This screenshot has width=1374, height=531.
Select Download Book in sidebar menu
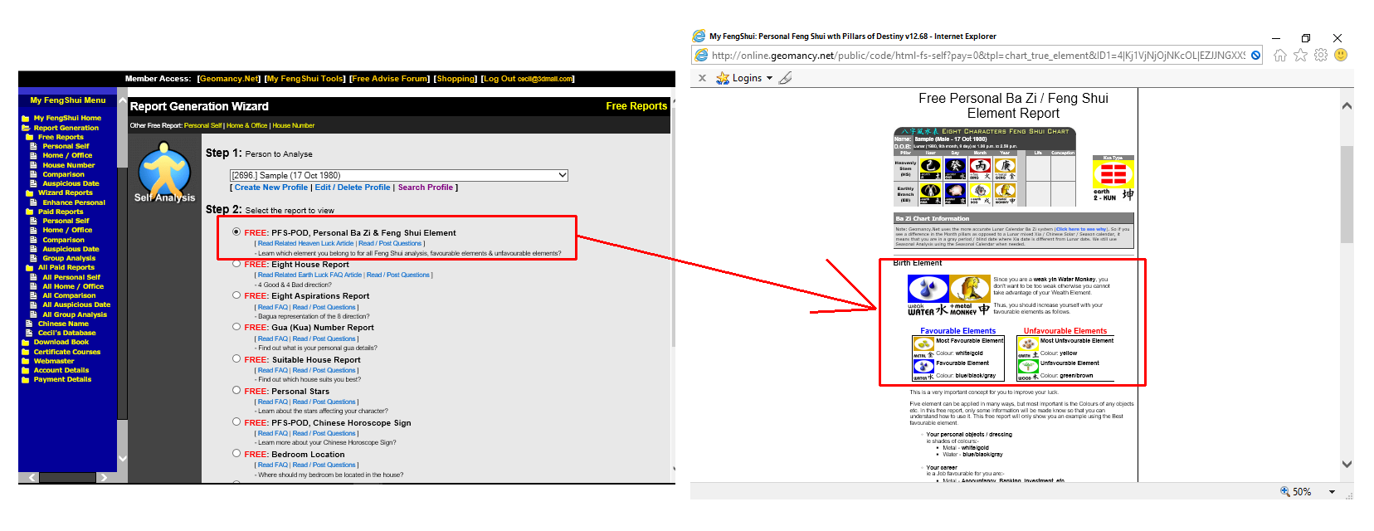(61, 342)
